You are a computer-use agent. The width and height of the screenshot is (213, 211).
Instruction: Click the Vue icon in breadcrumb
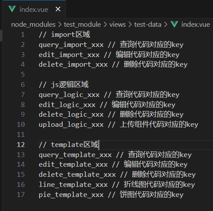tap(174, 24)
